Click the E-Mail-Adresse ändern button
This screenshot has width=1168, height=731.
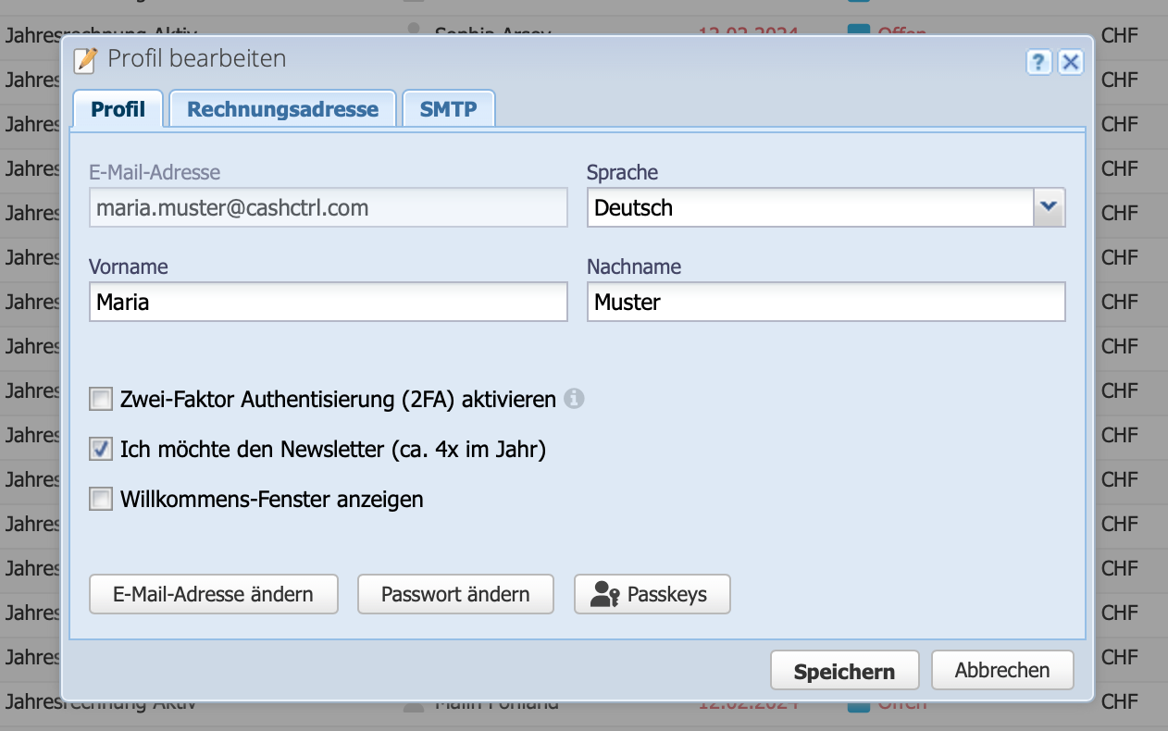coord(213,593)
